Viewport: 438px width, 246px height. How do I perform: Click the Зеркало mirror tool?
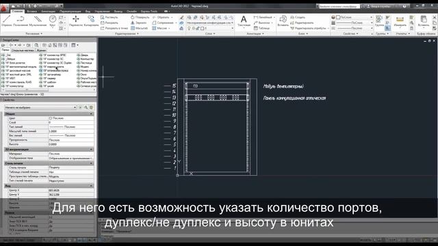138,23
